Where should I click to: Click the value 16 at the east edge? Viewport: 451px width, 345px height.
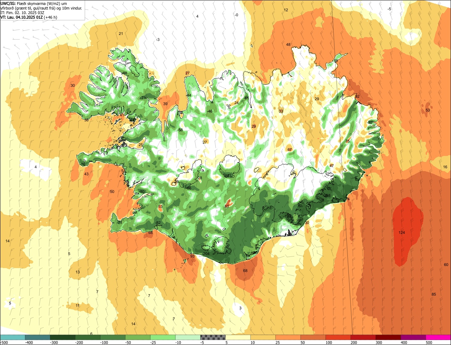[445, 167]
